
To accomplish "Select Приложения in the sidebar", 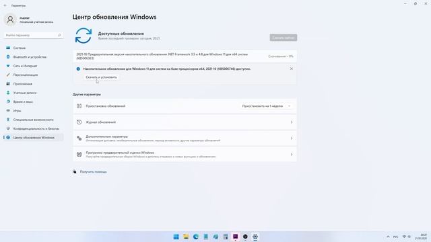I will (x=33, y=84).
